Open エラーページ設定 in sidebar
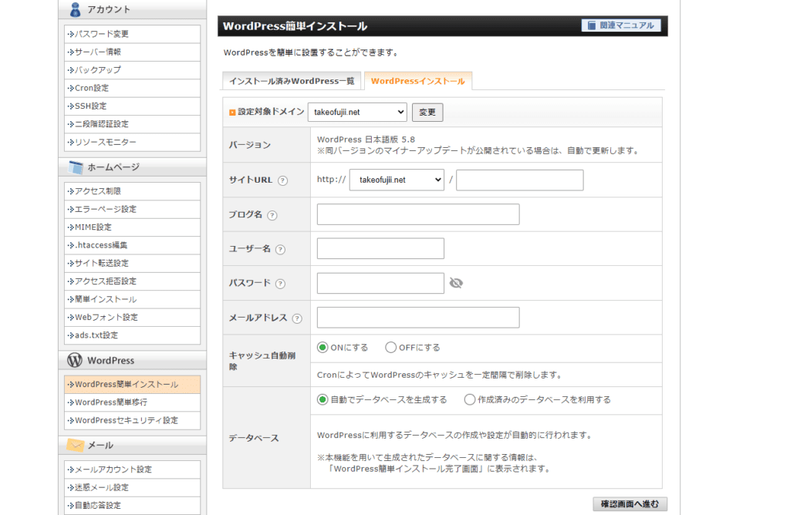Image resolution: width=790 pixels, height=515 pixels. (x=132, y=209)
